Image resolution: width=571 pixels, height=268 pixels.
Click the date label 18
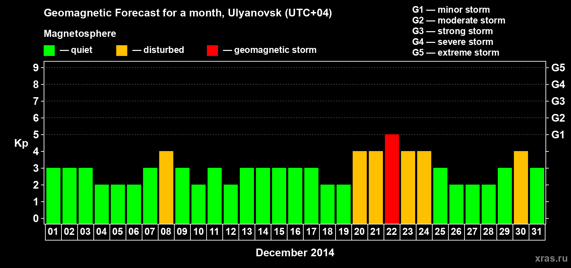(x=327, y=231)
